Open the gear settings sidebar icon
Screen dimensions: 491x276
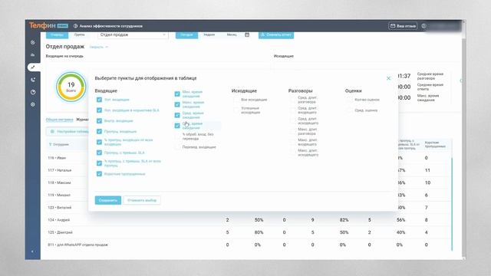point(33,104)
